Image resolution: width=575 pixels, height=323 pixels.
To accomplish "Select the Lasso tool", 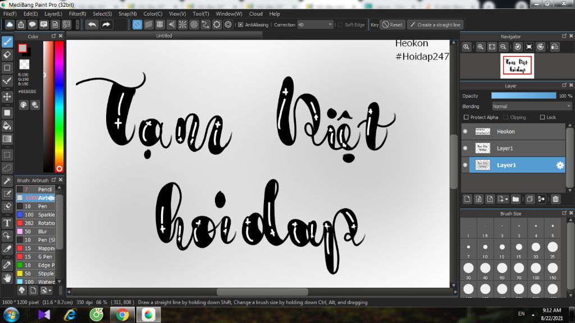I will 7,168.
